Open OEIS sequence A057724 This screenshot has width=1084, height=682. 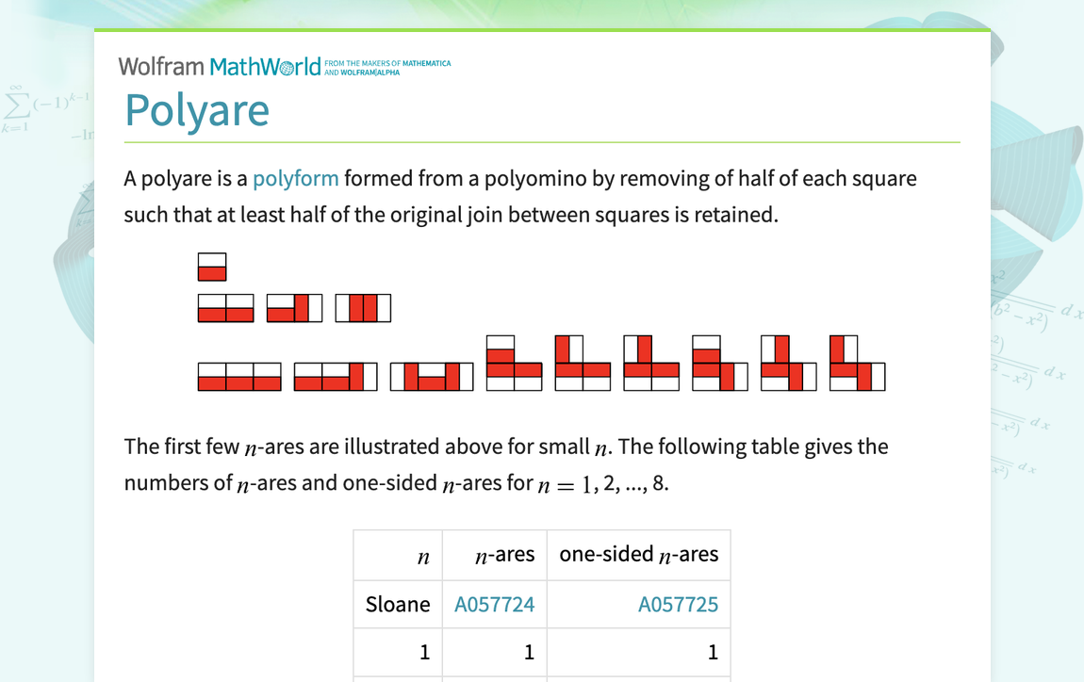(495, 604)
